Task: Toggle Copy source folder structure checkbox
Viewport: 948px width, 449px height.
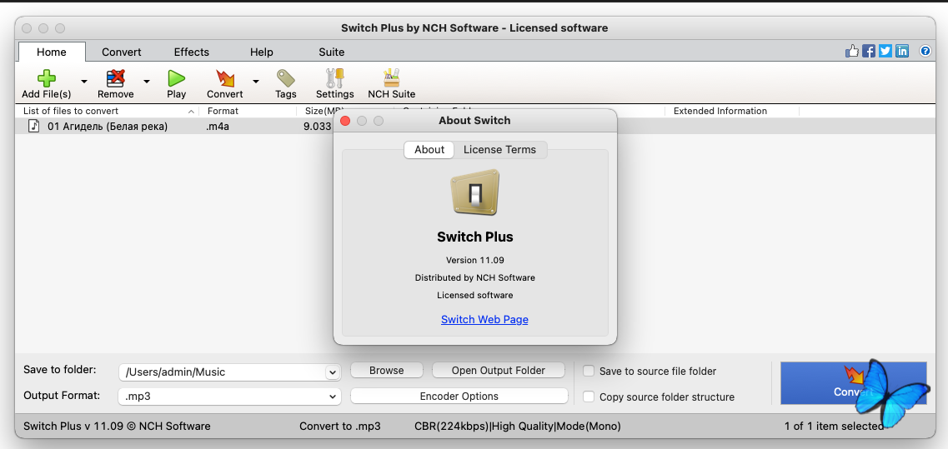Action: click(x=589, y=397)
